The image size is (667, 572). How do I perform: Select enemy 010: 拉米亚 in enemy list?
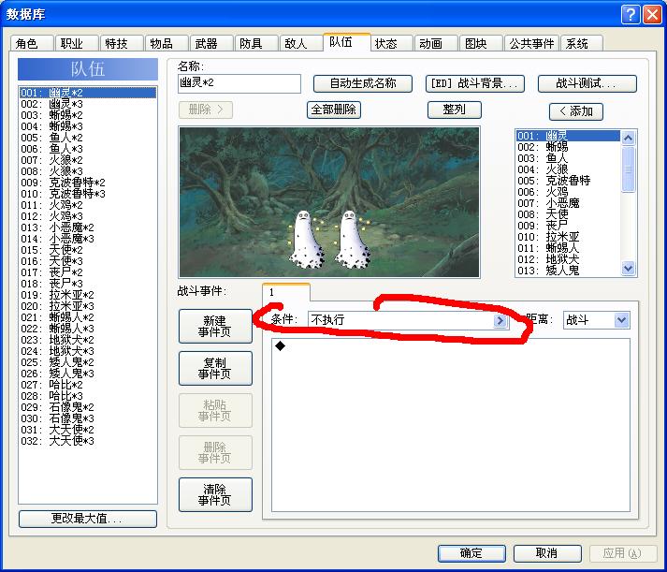pyautogui.click(x=568, y=237)
